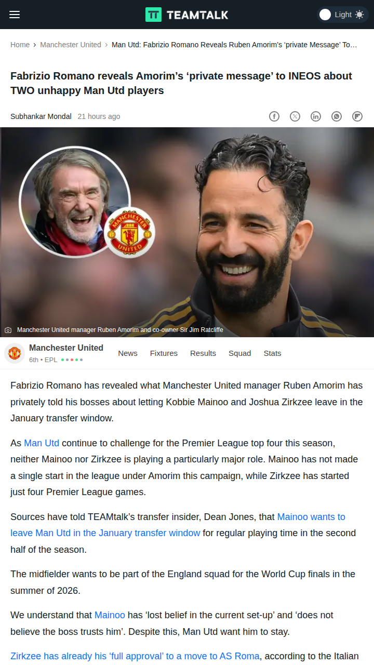Screen dimensions: 374x665
Task: Toggle the Light theme switch
Action: click(342, 15)
